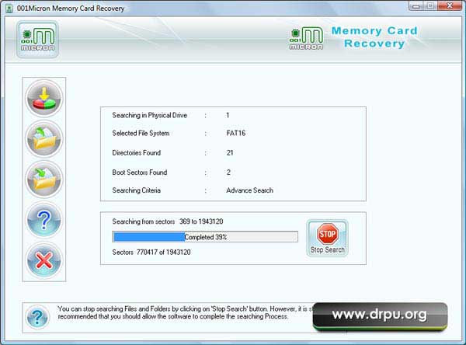Click the folder icon just above the help icon
Screen dimensions: 466x345
click(44, 179)
